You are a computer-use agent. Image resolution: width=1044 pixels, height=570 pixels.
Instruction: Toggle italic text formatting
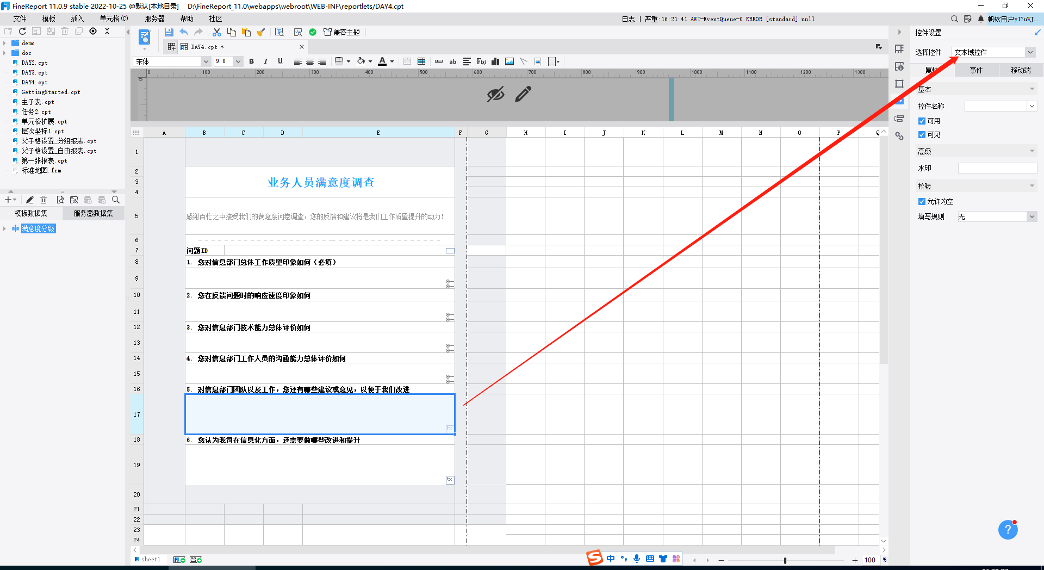(266, 61)
